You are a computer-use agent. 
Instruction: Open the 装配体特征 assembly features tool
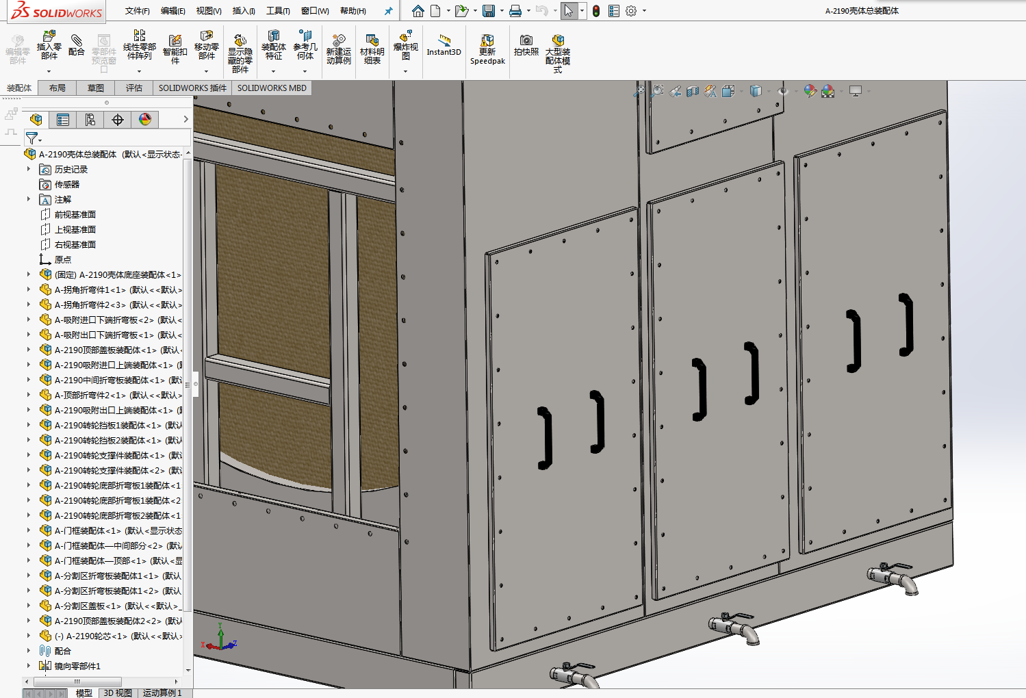point(273,45)
